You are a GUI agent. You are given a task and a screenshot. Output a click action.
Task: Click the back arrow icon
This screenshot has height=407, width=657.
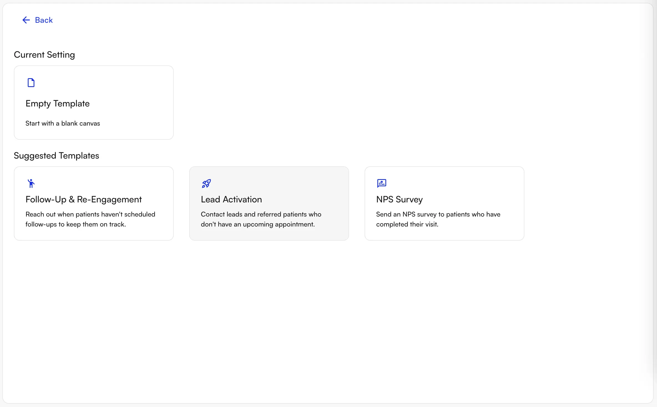[x=26, y=20]
